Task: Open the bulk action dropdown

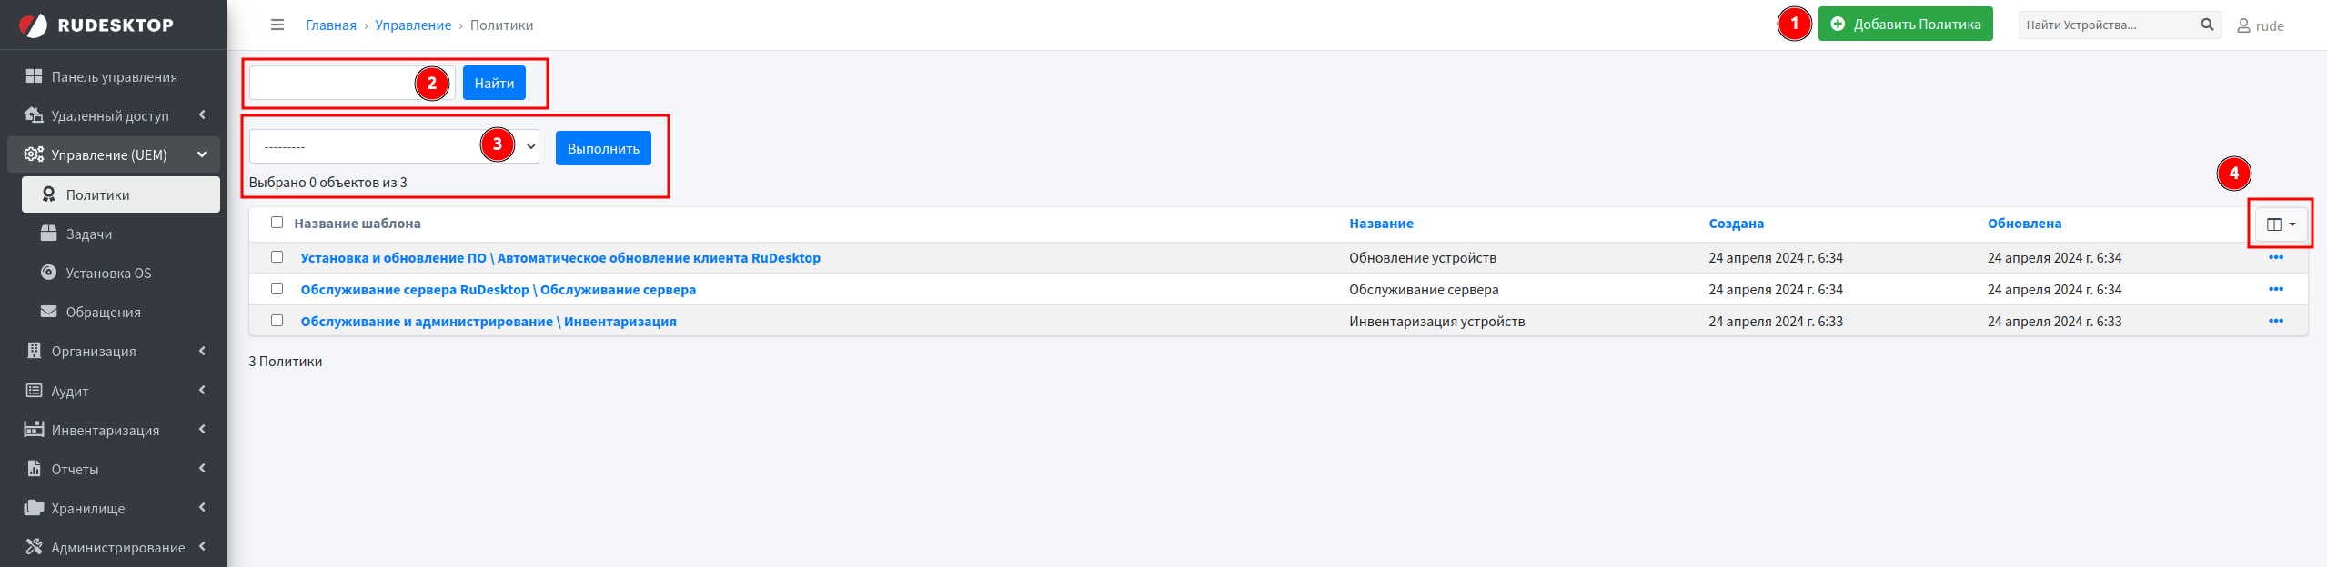Action: [394, 147]
